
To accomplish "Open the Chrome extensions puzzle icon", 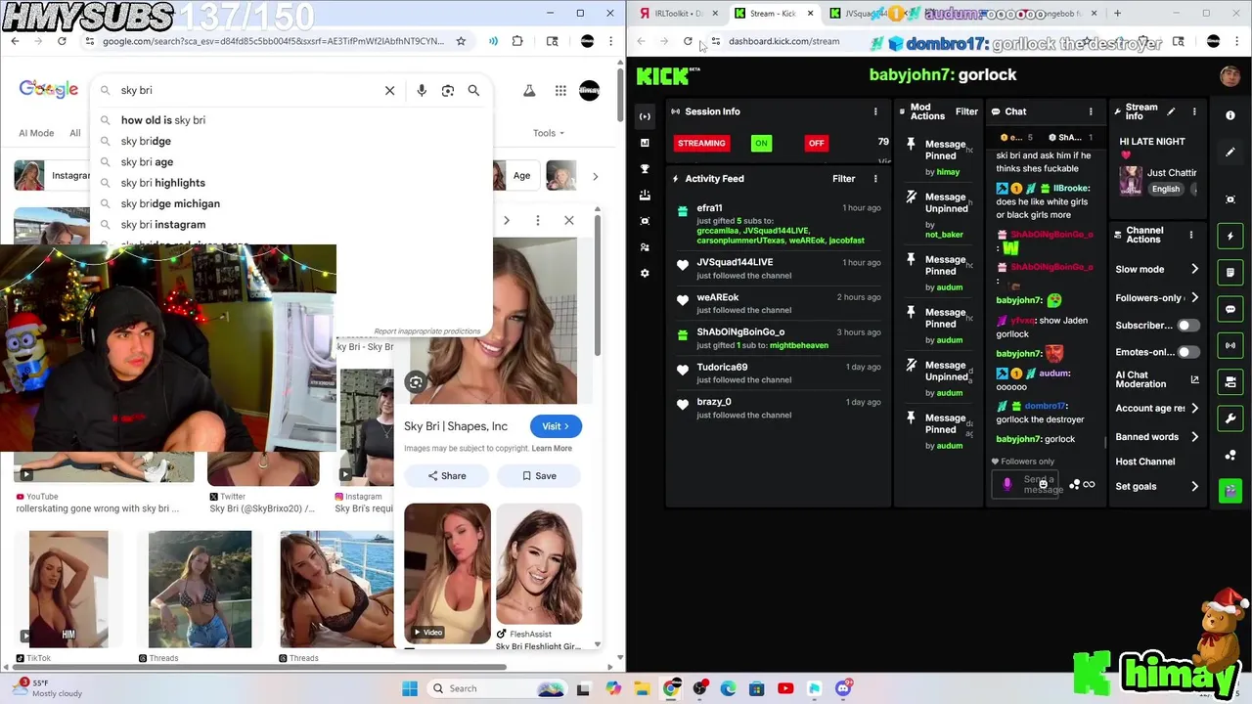I will (517, 41).
